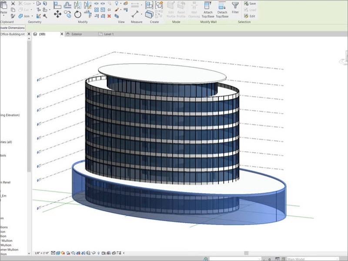This screenshot has height=261, width=348.
Task: Select the Move tool with four arrows
Action: [57, 14]
